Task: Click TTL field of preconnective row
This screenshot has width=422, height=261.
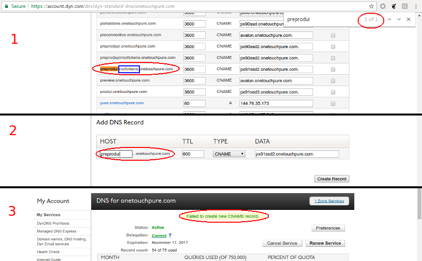Action: pos(194,35)
